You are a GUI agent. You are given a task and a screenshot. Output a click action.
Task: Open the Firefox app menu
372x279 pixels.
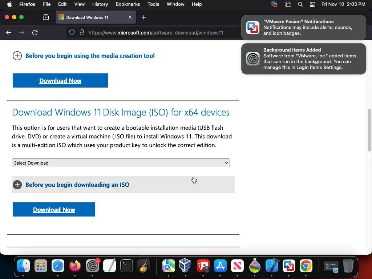(27, 4)
